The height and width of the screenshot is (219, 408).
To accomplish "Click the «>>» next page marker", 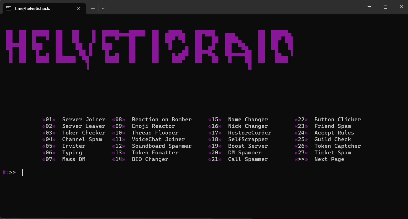I will [301, 159].
